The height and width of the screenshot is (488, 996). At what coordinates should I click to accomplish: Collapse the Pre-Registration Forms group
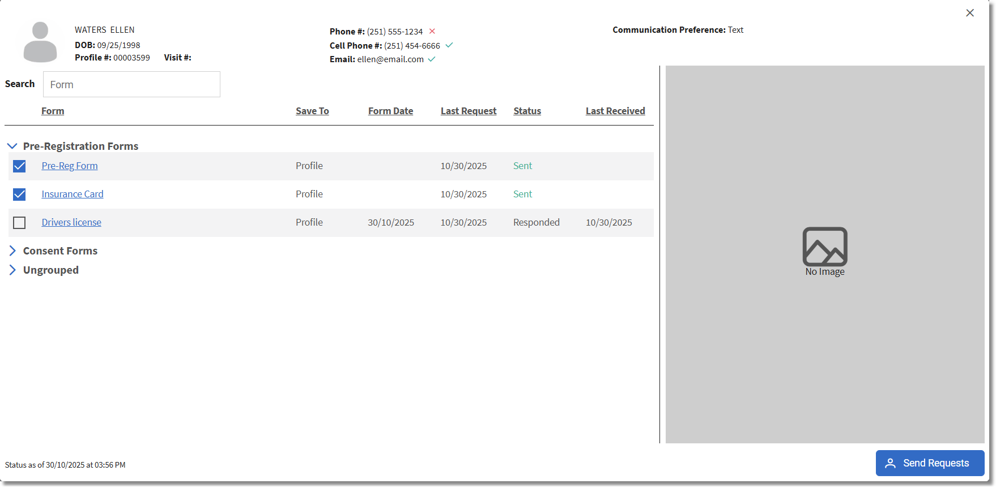point(12,146)
